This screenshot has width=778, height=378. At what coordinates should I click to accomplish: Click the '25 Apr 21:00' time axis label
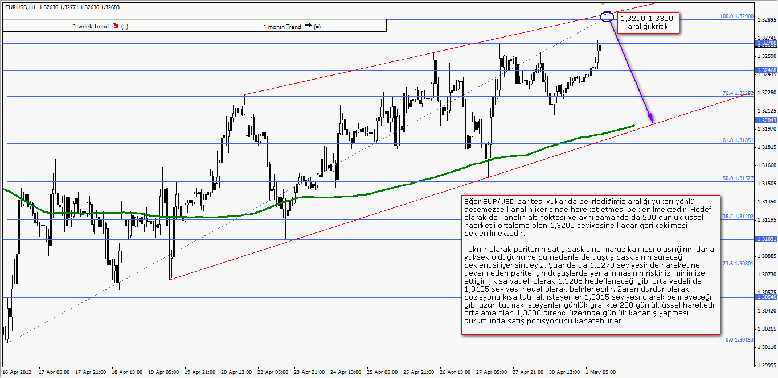[x=419, y=372]
